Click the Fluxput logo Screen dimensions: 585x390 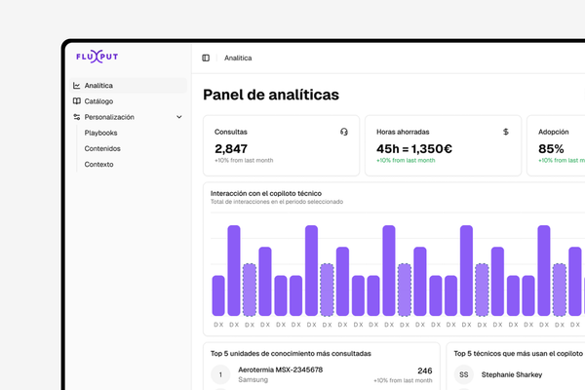tap(97, 57)
